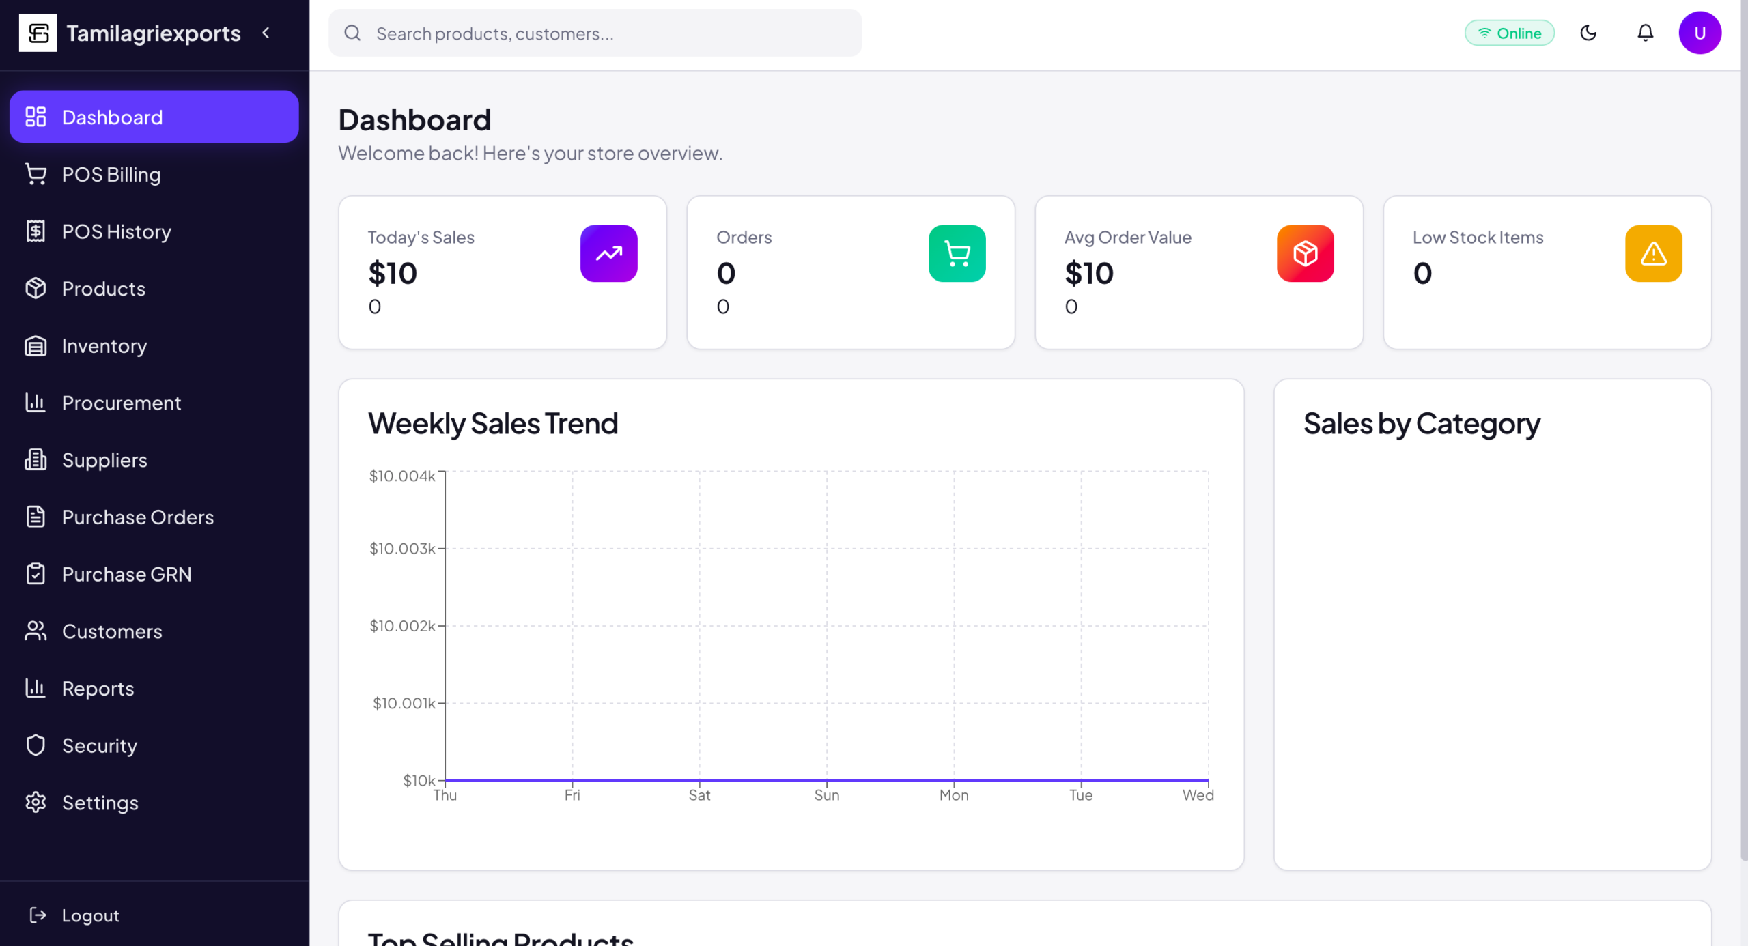The width and height of the screenshot is (1748, 946).
Task: Open the Settings page
Action: click(x=100, y=803)
